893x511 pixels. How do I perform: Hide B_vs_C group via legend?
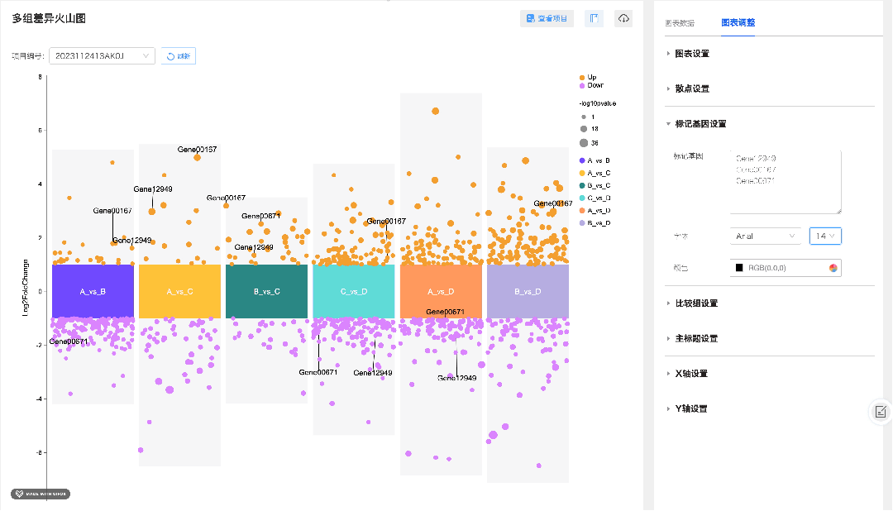click(594, 185)
